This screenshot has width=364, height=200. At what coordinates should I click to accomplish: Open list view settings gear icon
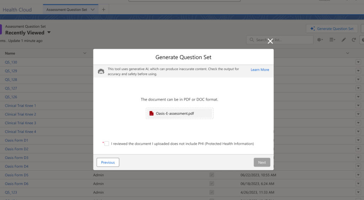pos(320,40)
